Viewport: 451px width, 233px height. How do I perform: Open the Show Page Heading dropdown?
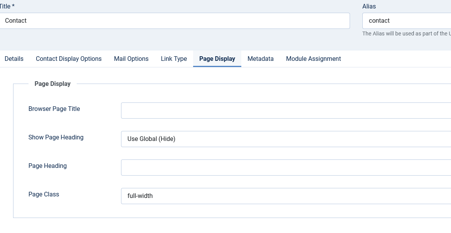285,139
